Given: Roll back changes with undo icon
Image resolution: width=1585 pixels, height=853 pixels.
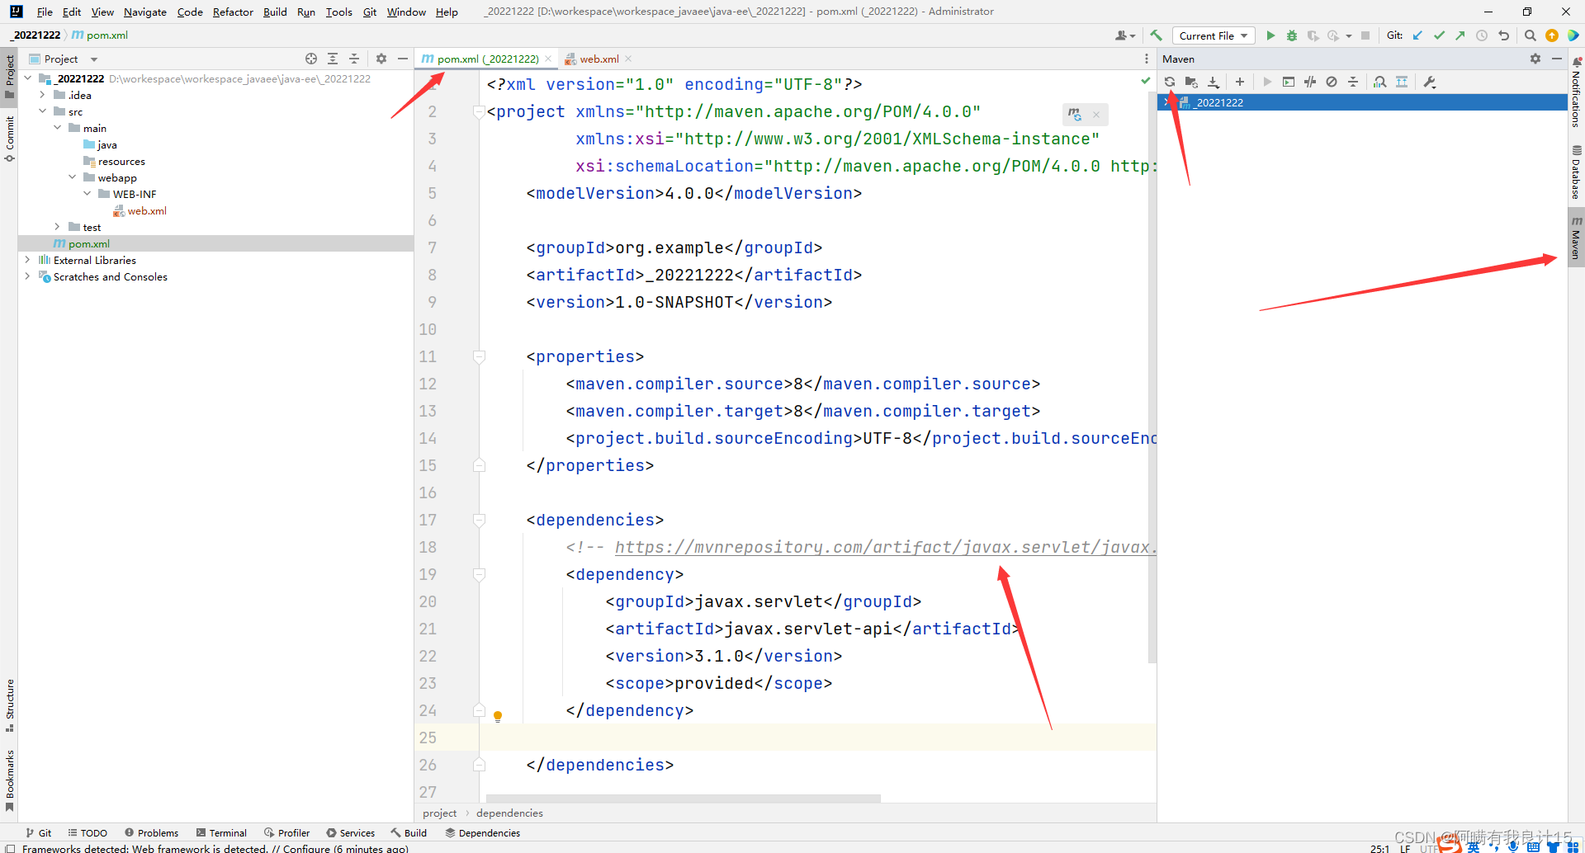Looking at the screenshot, I should (x=1503, y=35).
